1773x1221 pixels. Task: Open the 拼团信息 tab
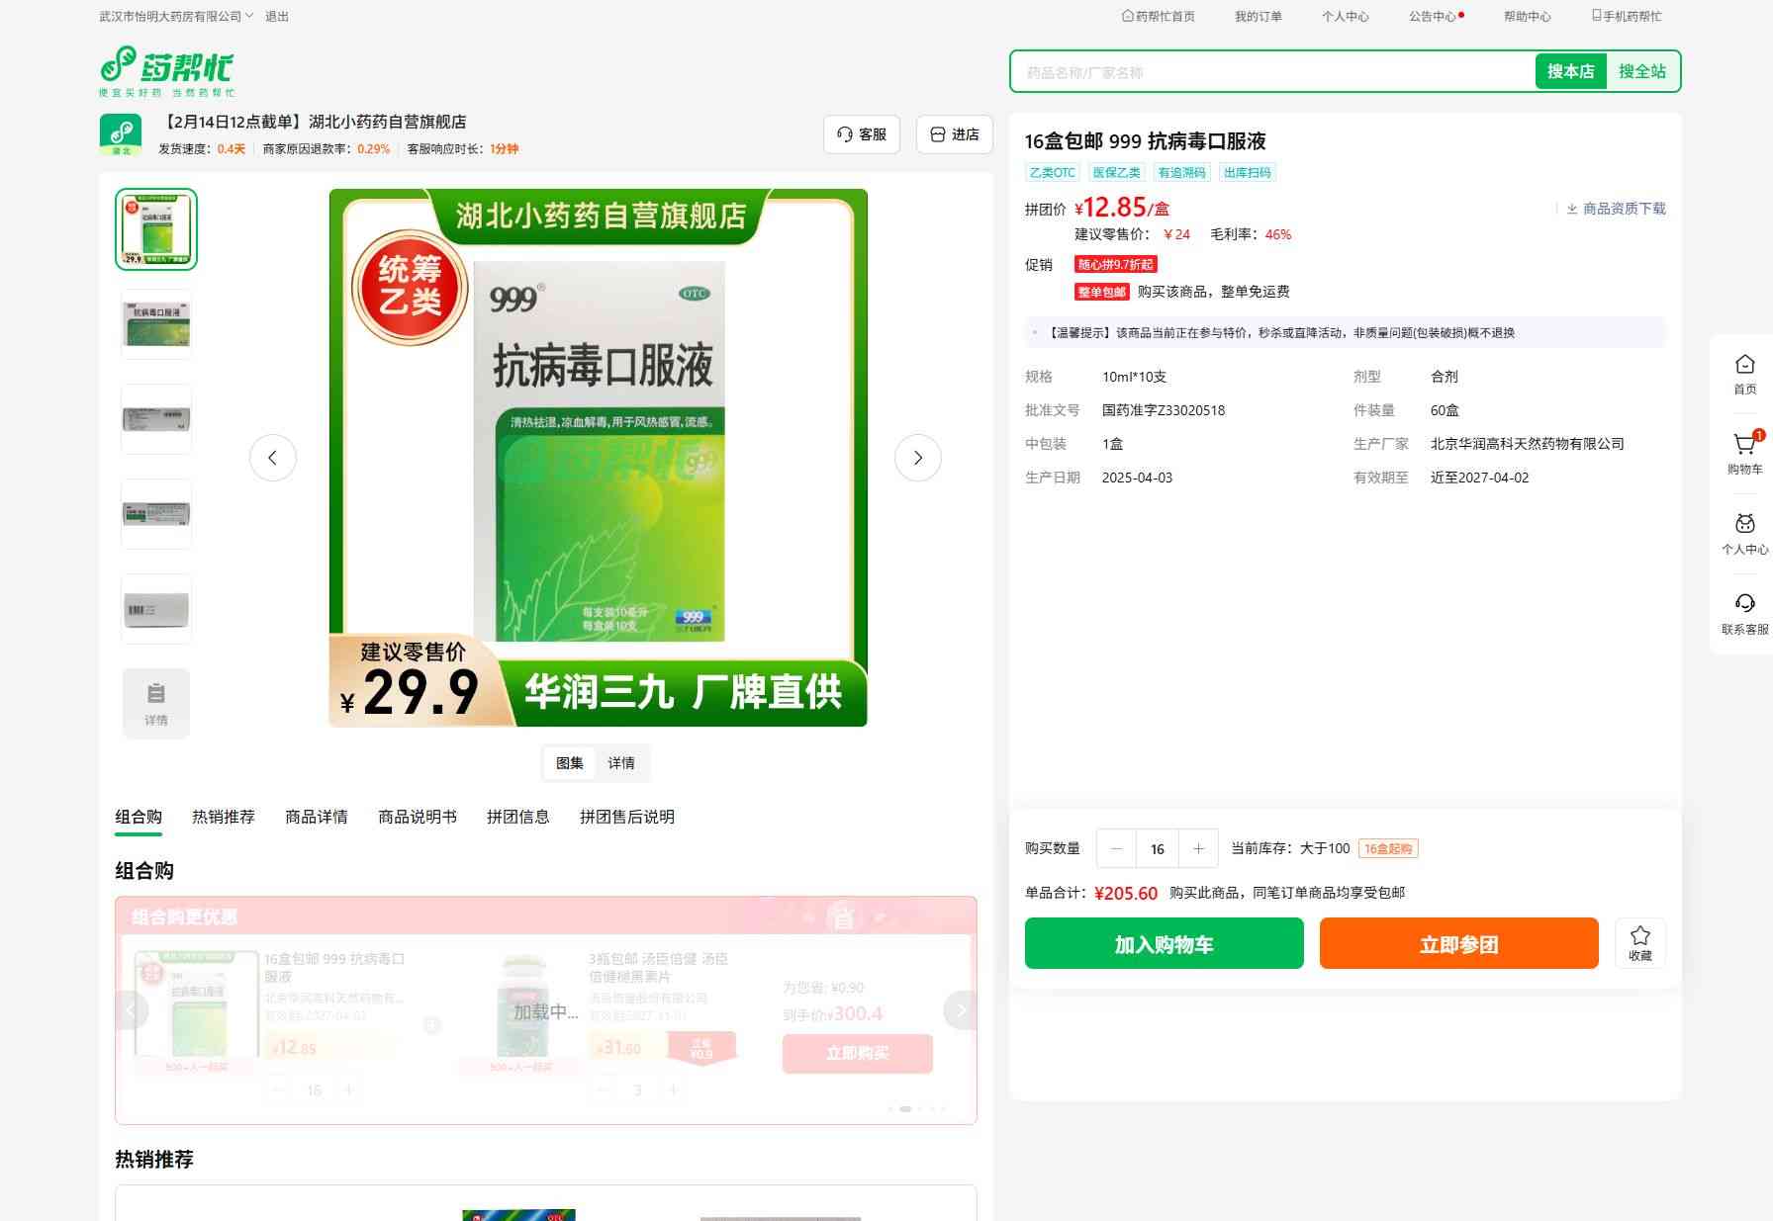(517, 817)
